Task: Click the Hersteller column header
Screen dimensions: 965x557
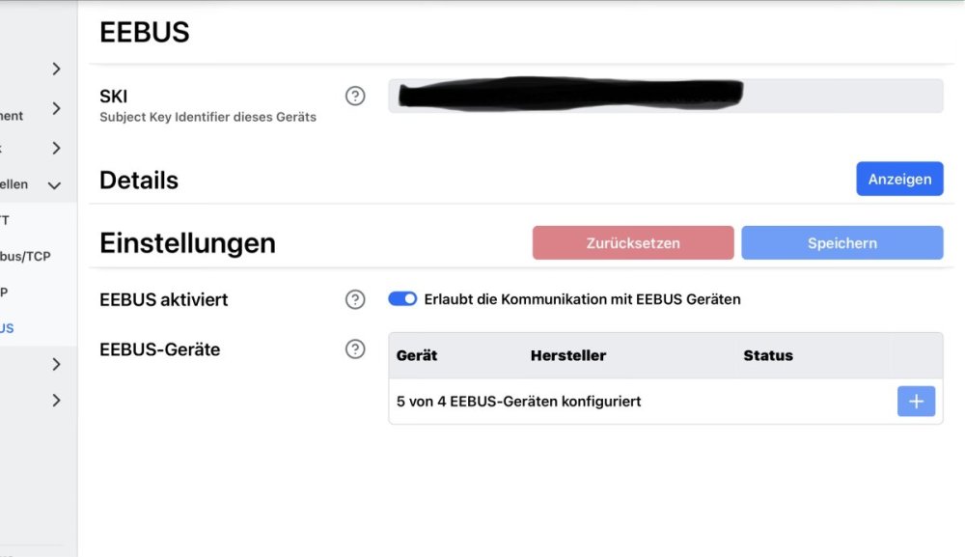Action: tap(568, 355)
